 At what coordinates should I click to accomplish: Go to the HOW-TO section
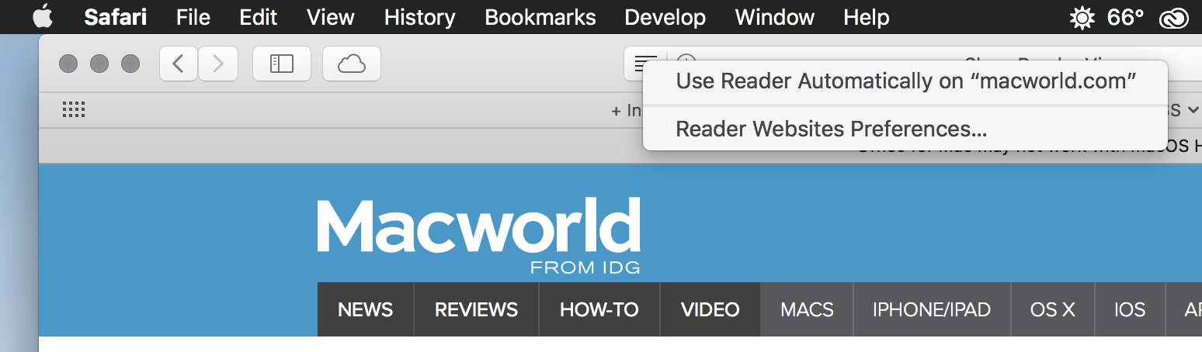tap(599, 310)
